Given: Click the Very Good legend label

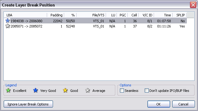Looking at the screenshot, I should pyautogui.click(x=48, y=91).
